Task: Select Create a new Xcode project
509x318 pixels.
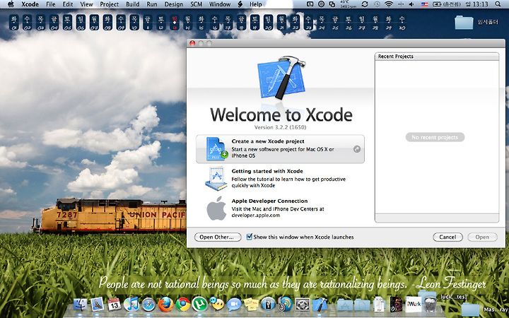Action: click(280, 149)
